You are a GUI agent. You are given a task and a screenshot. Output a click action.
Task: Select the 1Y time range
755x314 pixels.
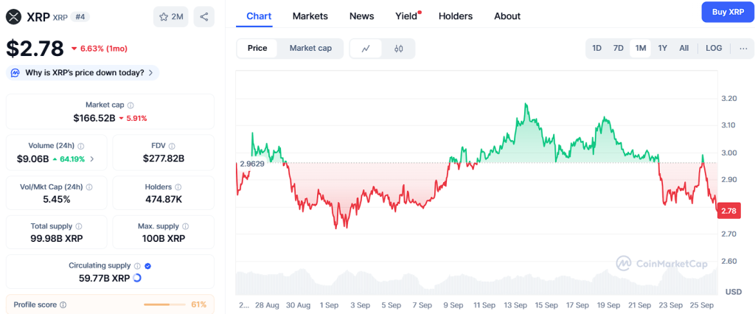pyautogui.click(x=662, y=48)
